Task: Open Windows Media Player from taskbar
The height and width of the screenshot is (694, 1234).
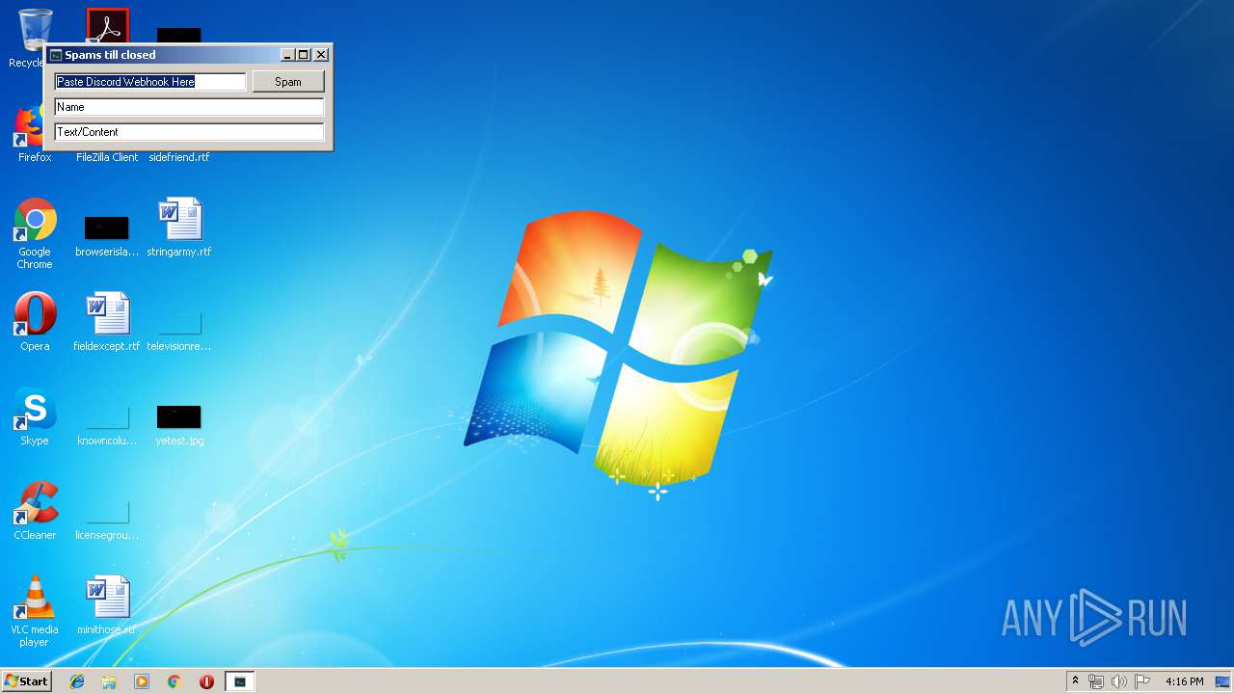Action: 142,681
